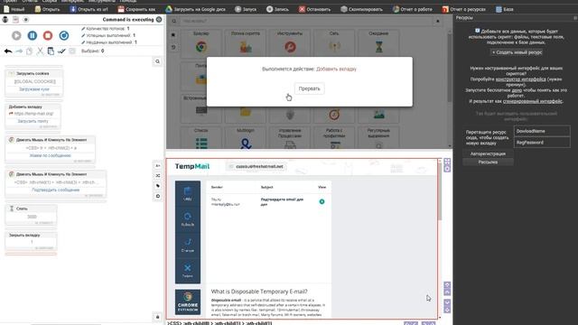Click the temporary email address field in TempMail

coord(256,166)
